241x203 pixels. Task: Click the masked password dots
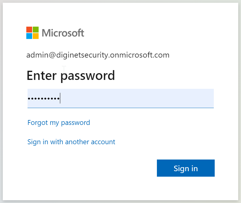[43, 99]
